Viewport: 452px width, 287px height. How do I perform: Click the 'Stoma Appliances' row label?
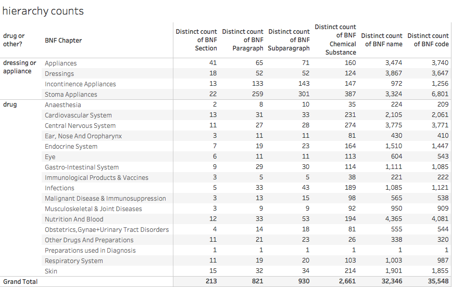pos(71,94)
